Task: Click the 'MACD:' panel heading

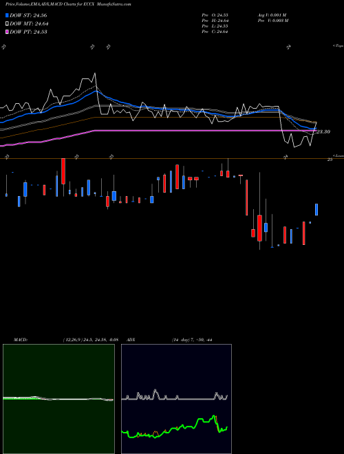Action: point(21,340)
